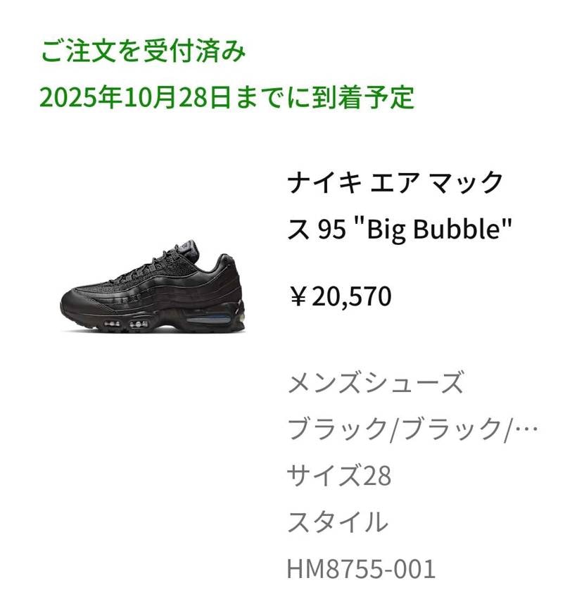Screen dimensions: 584x611
Task: Click the 95 number in the title
Action: click(x=332, y=229)
